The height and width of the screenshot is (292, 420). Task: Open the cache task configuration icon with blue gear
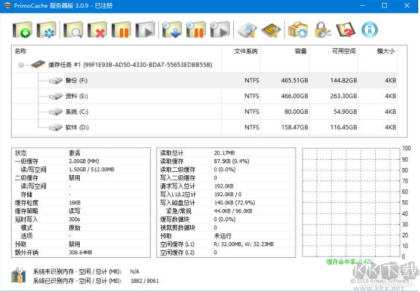pyautogui.click(x=46, y=30)
